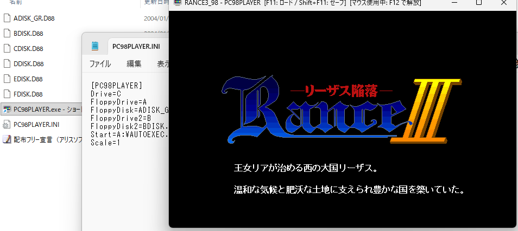Image resolution: width=518 pixels, height=231 pixels.
Task: Select ADISK_GR.D88 file icon
Action: coord(7,18)
